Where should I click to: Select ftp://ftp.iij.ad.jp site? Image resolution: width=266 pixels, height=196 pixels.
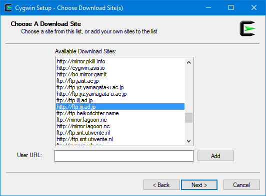click(120, 100)
